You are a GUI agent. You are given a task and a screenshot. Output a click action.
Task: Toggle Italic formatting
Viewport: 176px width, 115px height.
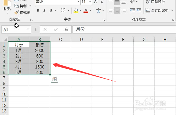(44, 10)
